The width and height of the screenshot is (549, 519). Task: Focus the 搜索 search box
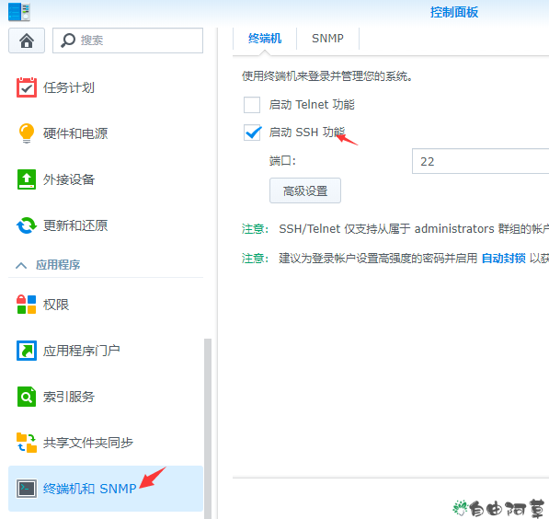128,40
